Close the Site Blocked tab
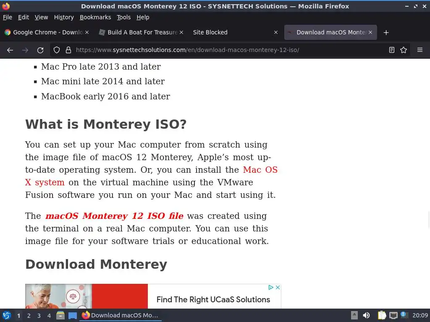This screenshot has width=430, height=322. tap(276, 32)
